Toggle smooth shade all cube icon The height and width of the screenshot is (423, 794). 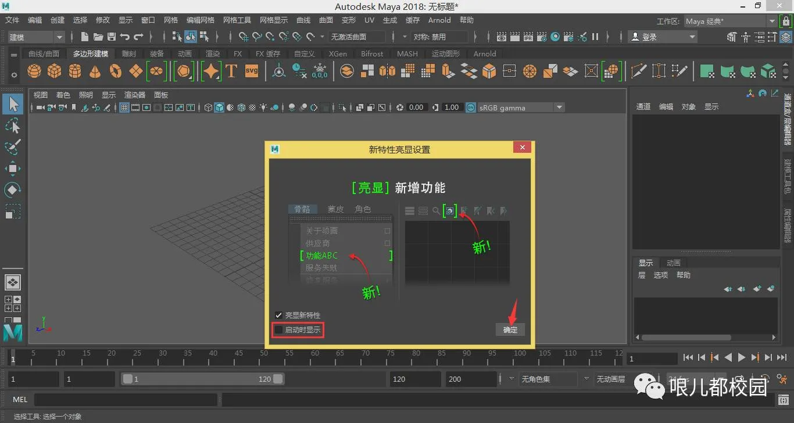point(219,107)
